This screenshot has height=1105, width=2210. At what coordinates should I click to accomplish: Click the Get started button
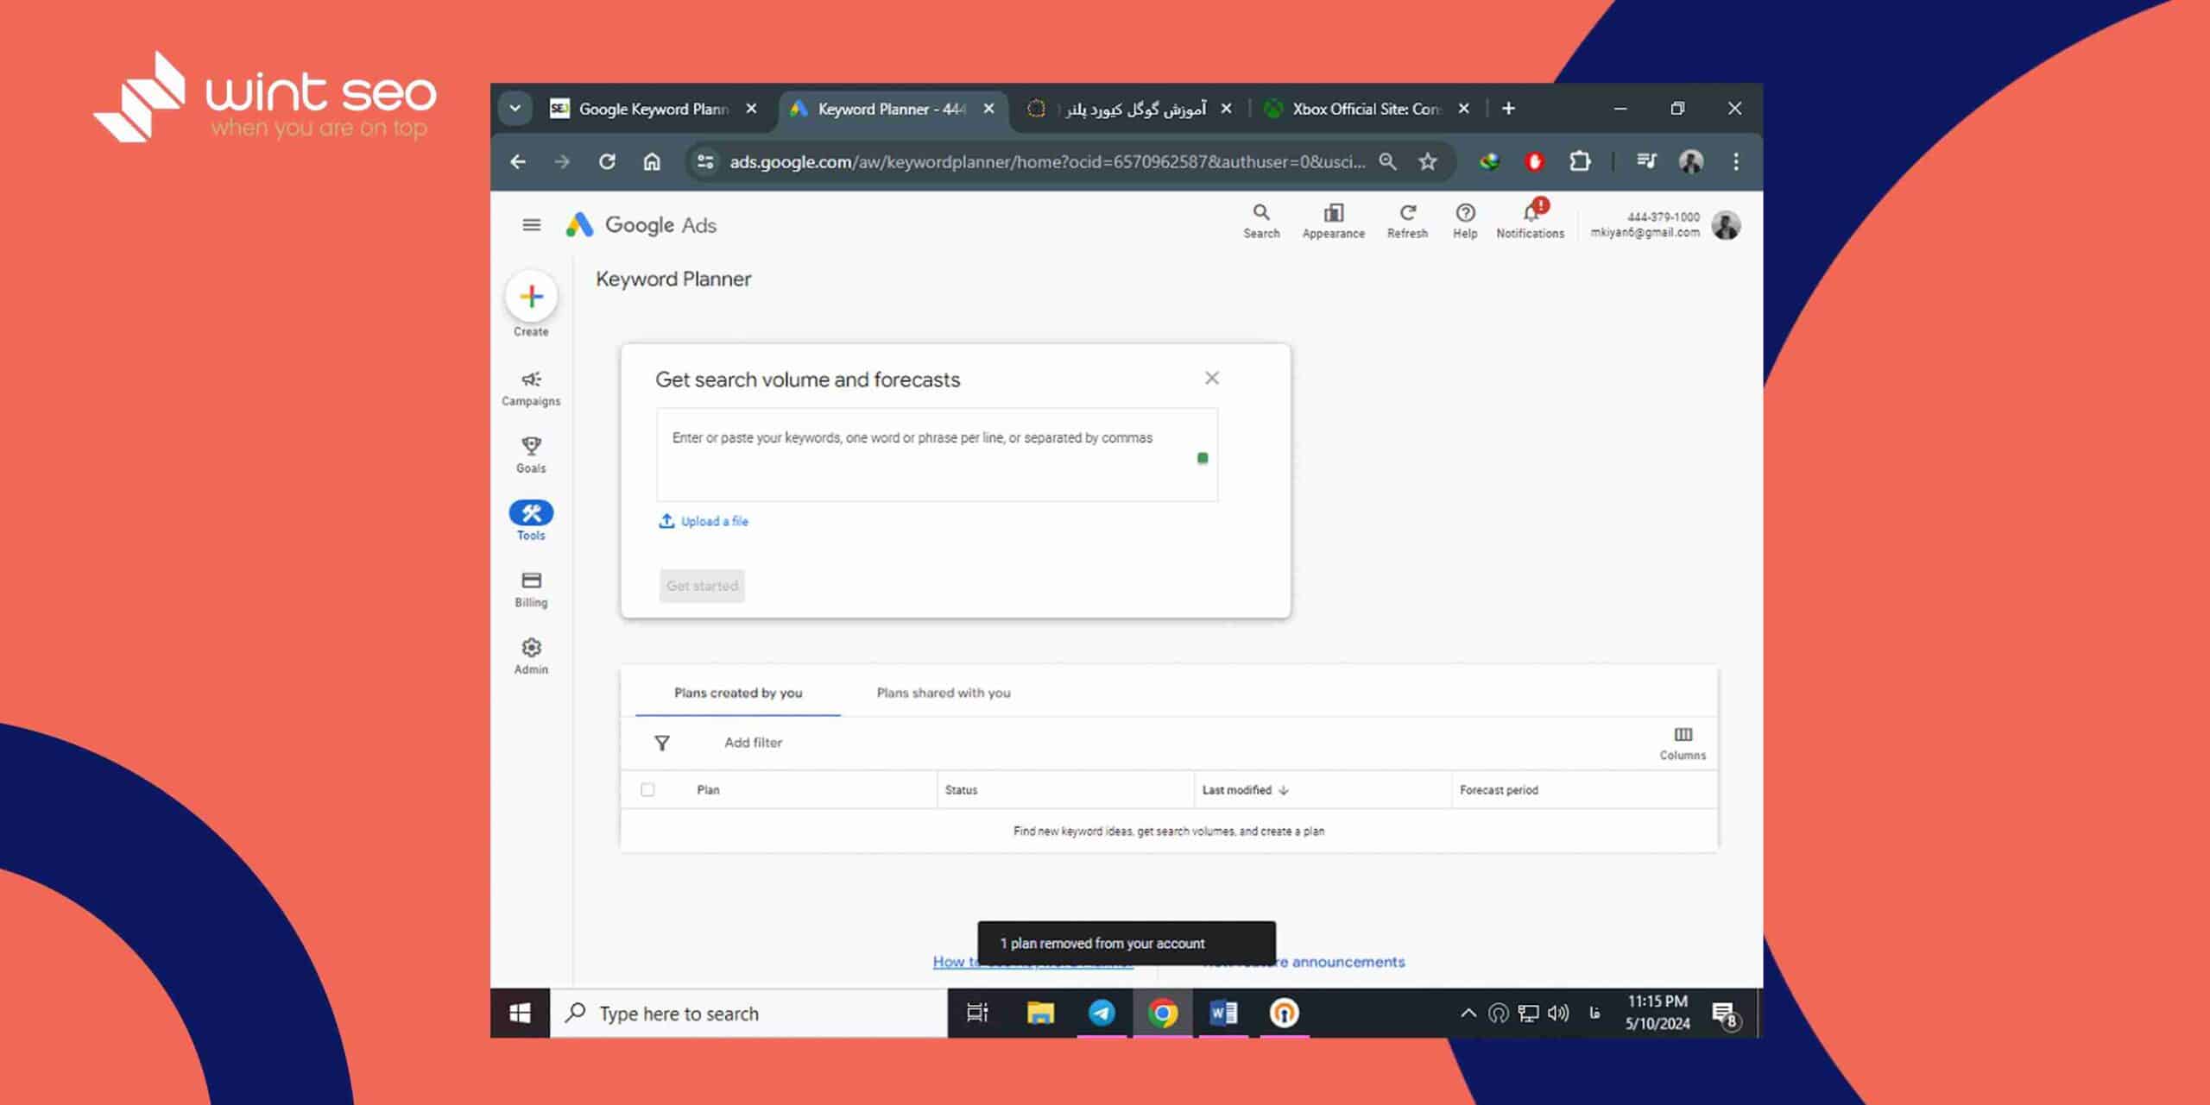coord(702,586)
